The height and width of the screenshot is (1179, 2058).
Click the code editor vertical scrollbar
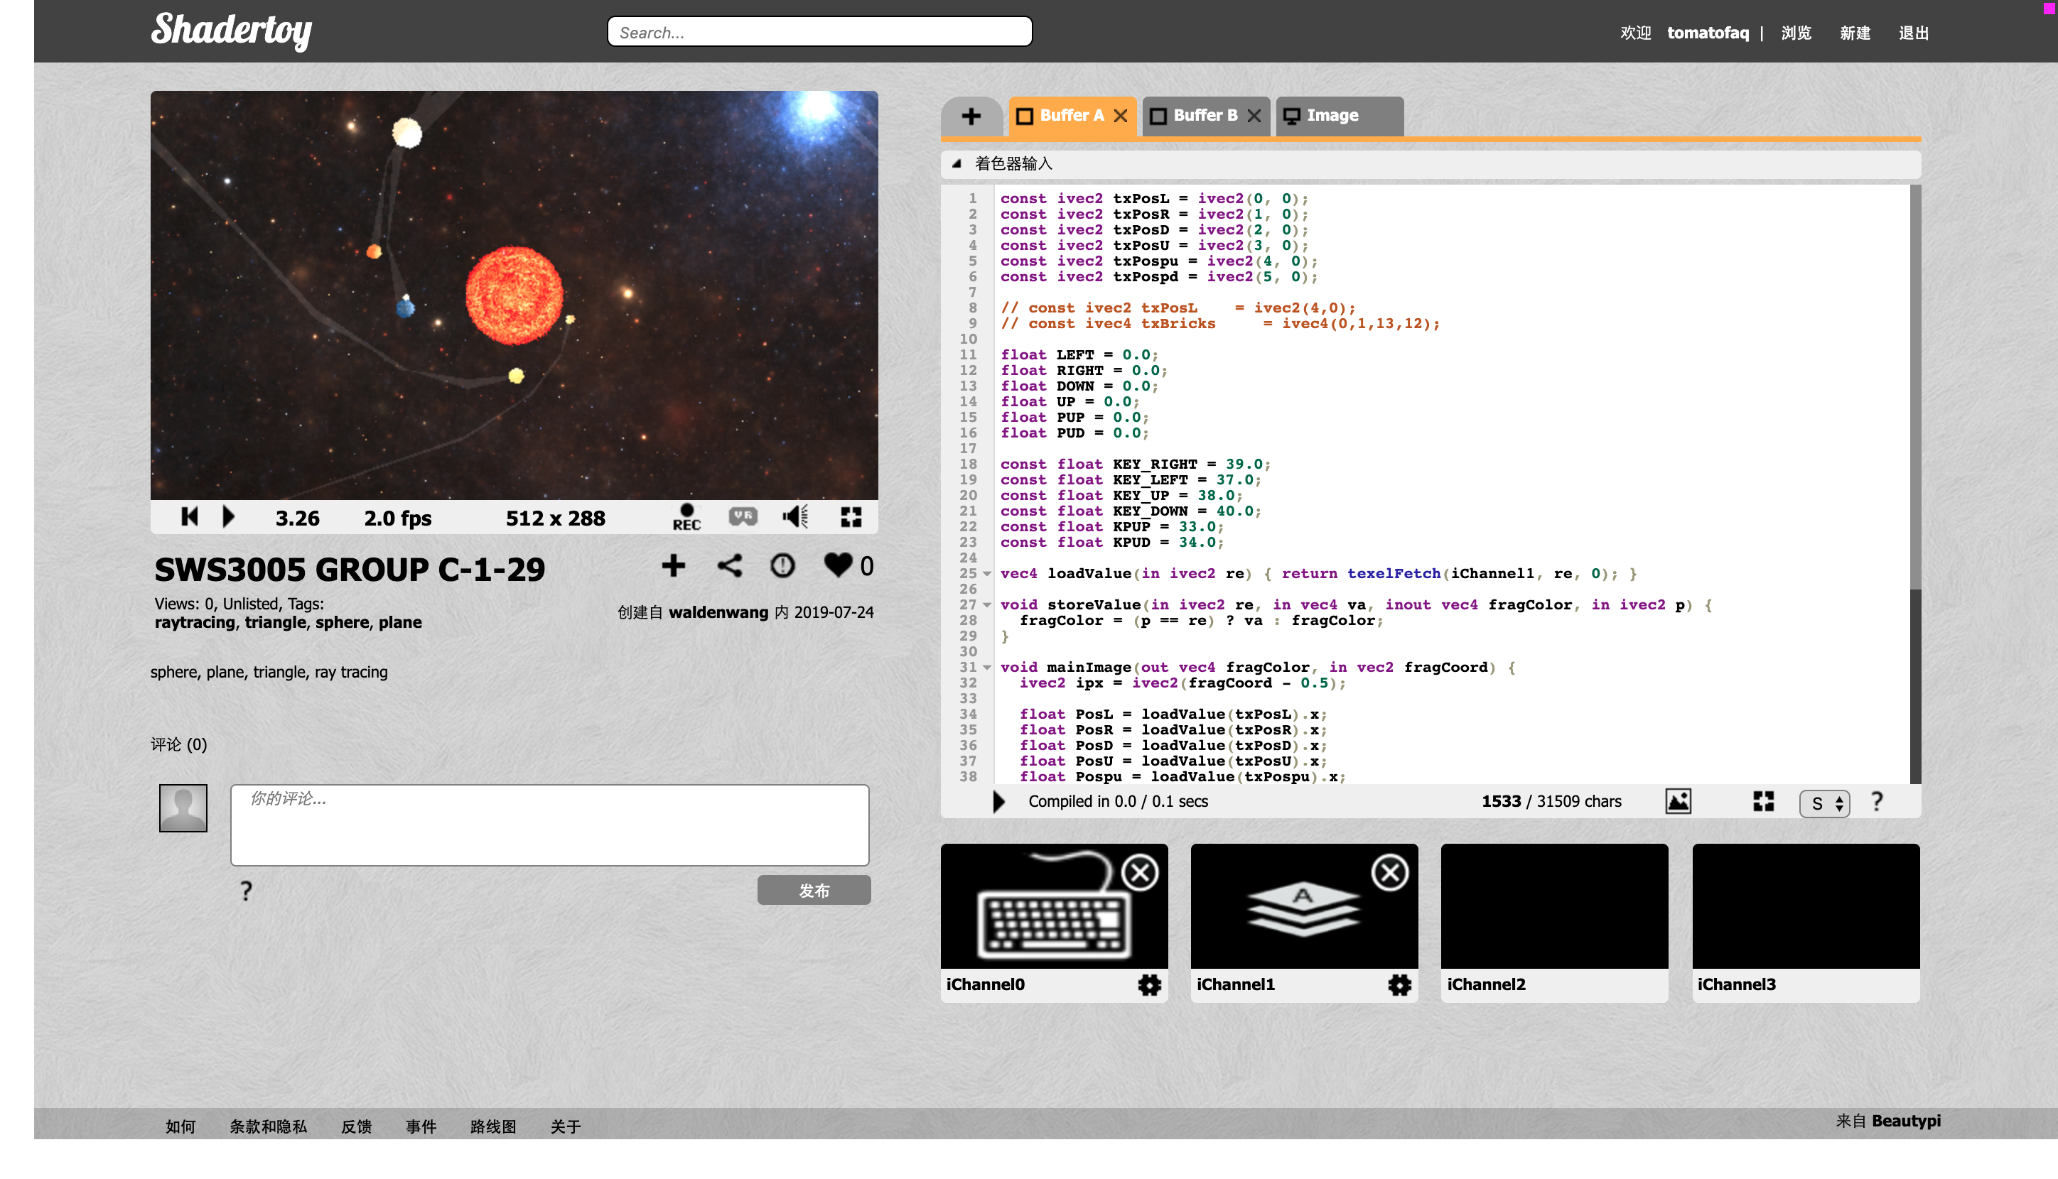pyautogui.click(x=1915, y=484)
